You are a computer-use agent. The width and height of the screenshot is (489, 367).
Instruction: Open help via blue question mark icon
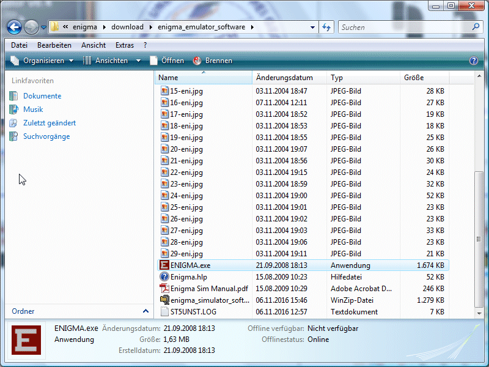(473, 61)
